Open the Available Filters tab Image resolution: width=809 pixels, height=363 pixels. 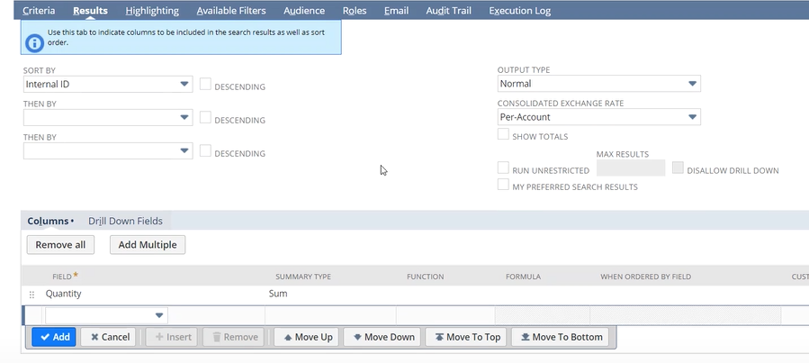[232, 11]
